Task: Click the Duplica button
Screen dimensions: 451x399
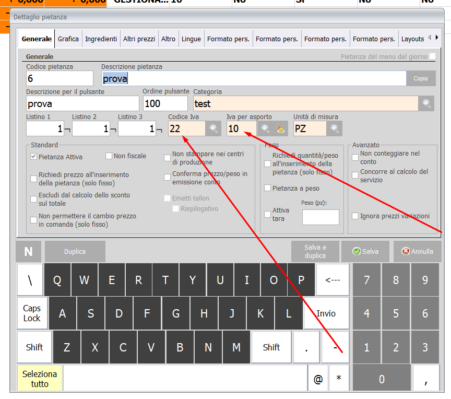Action: point(75,251)
